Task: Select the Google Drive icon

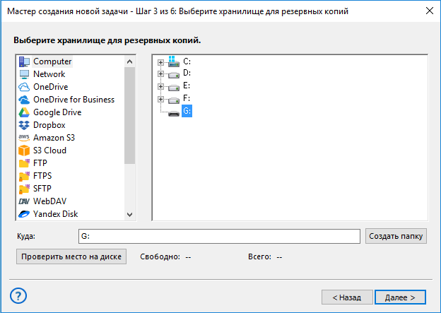Action: [x=25, y=112]
